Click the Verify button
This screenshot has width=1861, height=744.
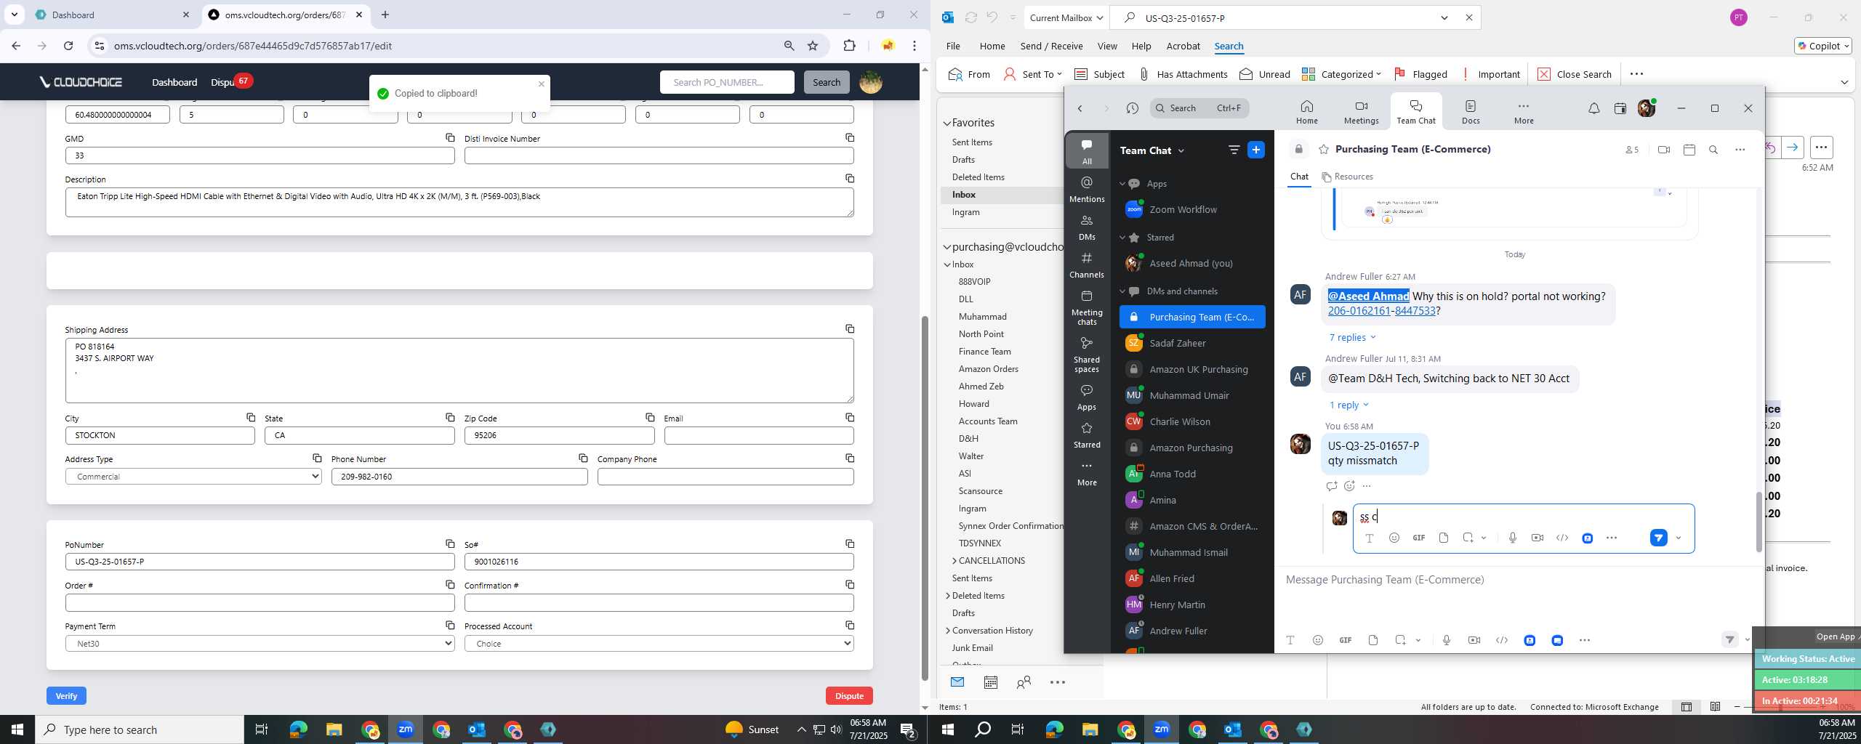pos(66,695)
